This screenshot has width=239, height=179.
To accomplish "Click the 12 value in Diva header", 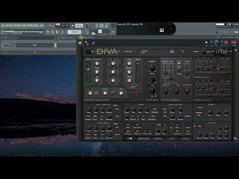I will click(172, 52).
